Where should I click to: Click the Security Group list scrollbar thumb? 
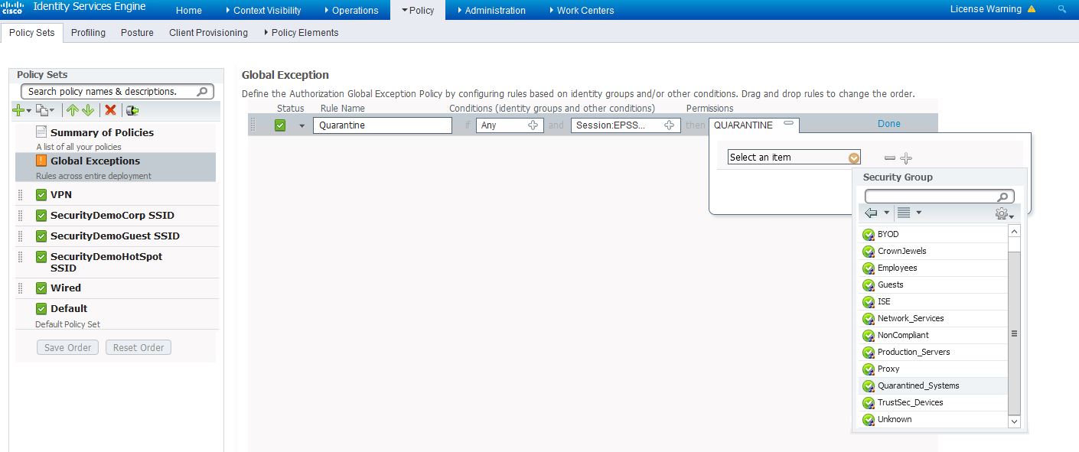pyautogui.click(x=1015, y=333)
